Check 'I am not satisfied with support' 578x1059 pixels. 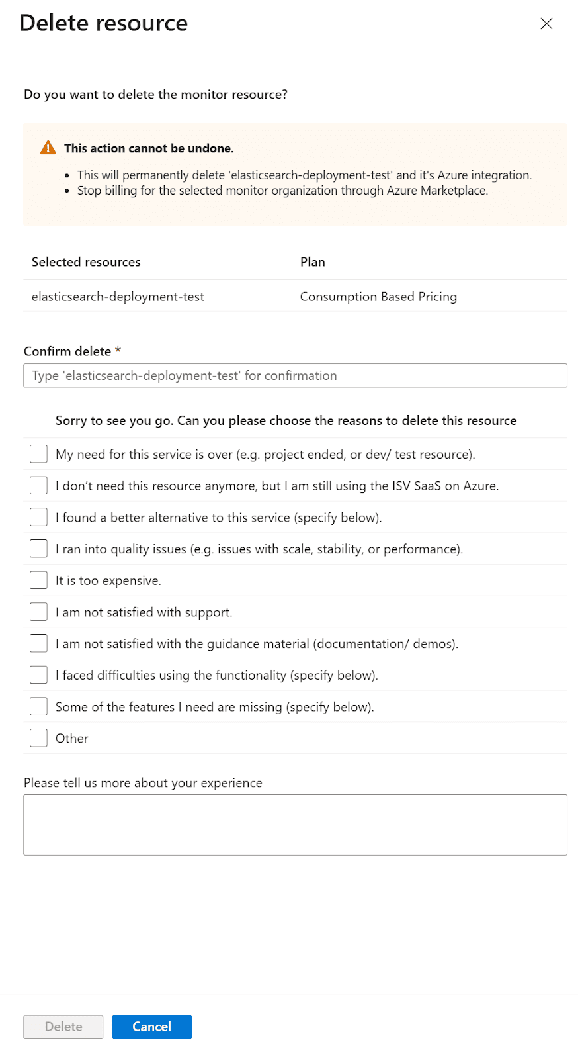[38, 611]
